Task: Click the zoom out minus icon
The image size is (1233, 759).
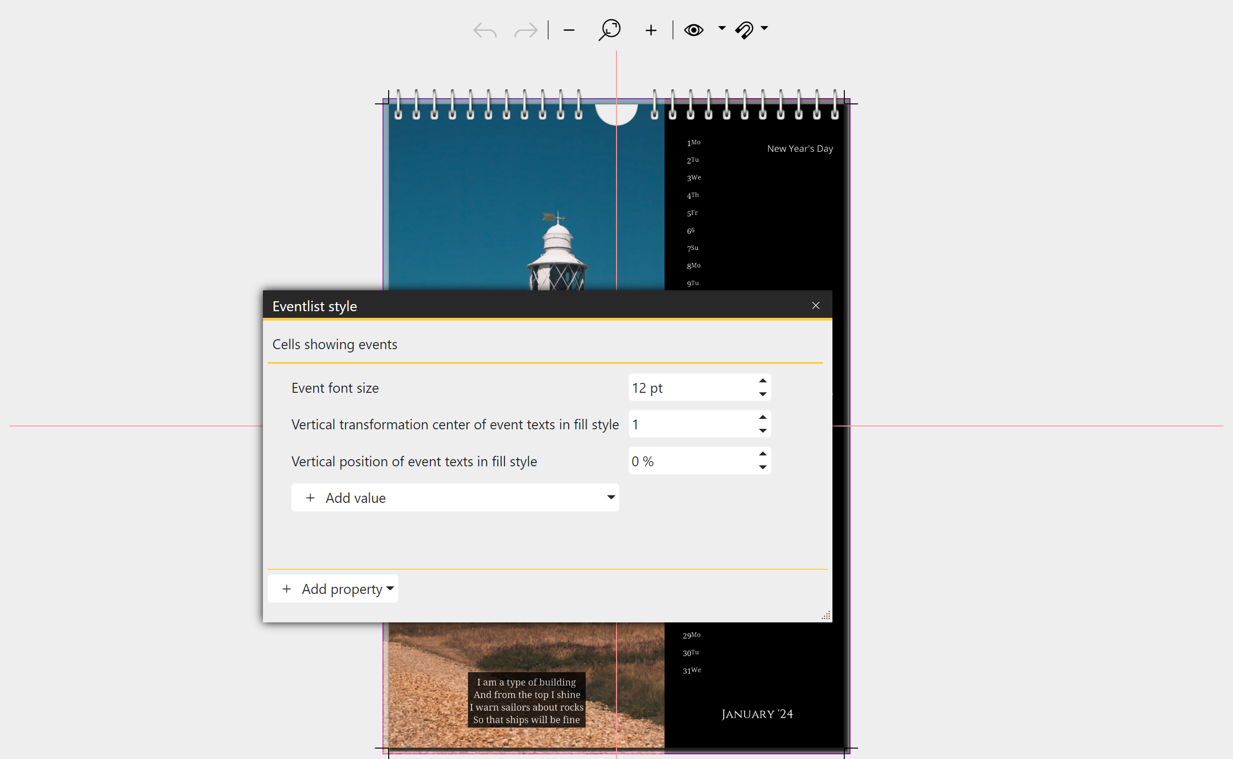Action: point(568,29)
